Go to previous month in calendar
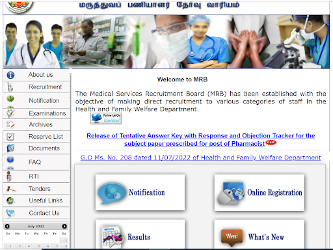Viewport: 333px width, 250px height. click(7, 226)
